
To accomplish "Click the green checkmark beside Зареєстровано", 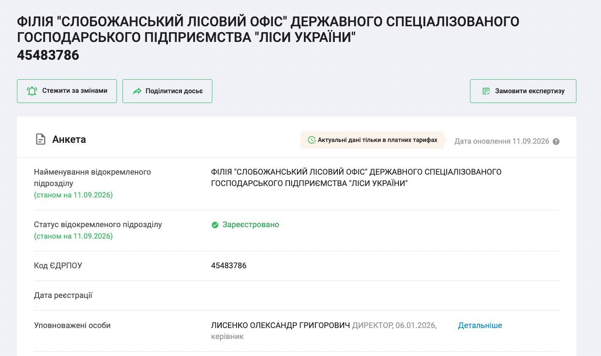I will tap(215, 225).
